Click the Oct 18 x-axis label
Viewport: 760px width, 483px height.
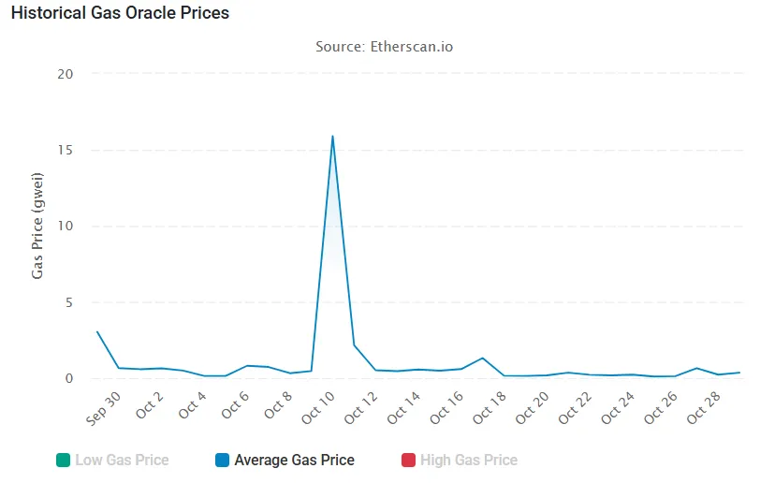[489, 408]
